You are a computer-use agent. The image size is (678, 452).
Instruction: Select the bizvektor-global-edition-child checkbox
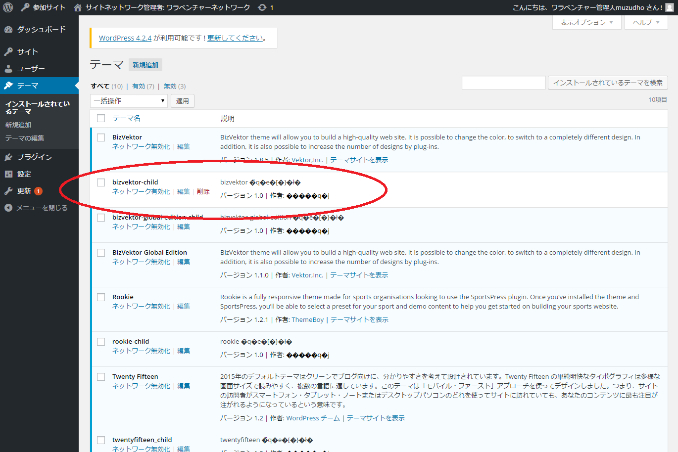tap(101, 218)
